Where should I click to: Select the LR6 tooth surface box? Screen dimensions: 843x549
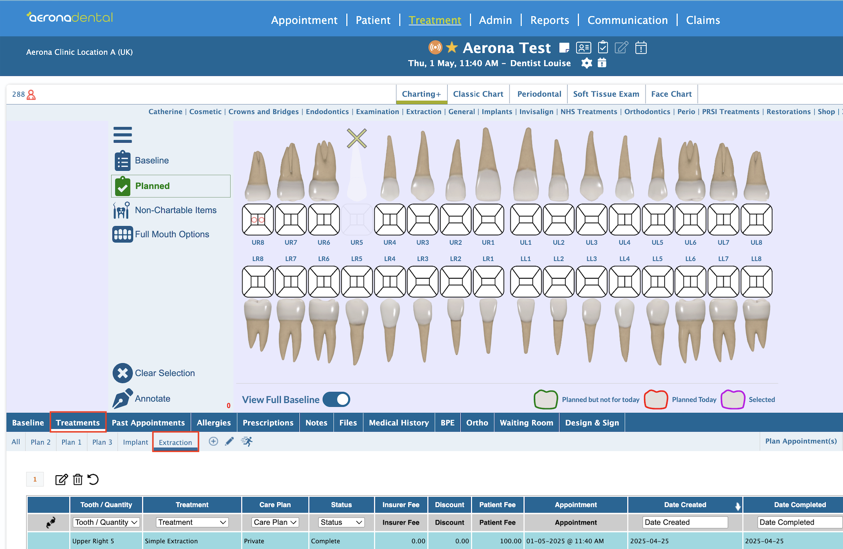(324, 282)
